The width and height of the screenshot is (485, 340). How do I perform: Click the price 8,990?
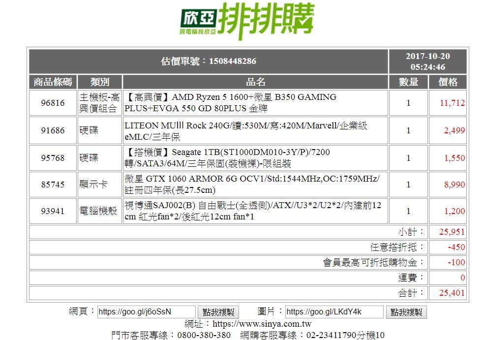tap(455, 185)
